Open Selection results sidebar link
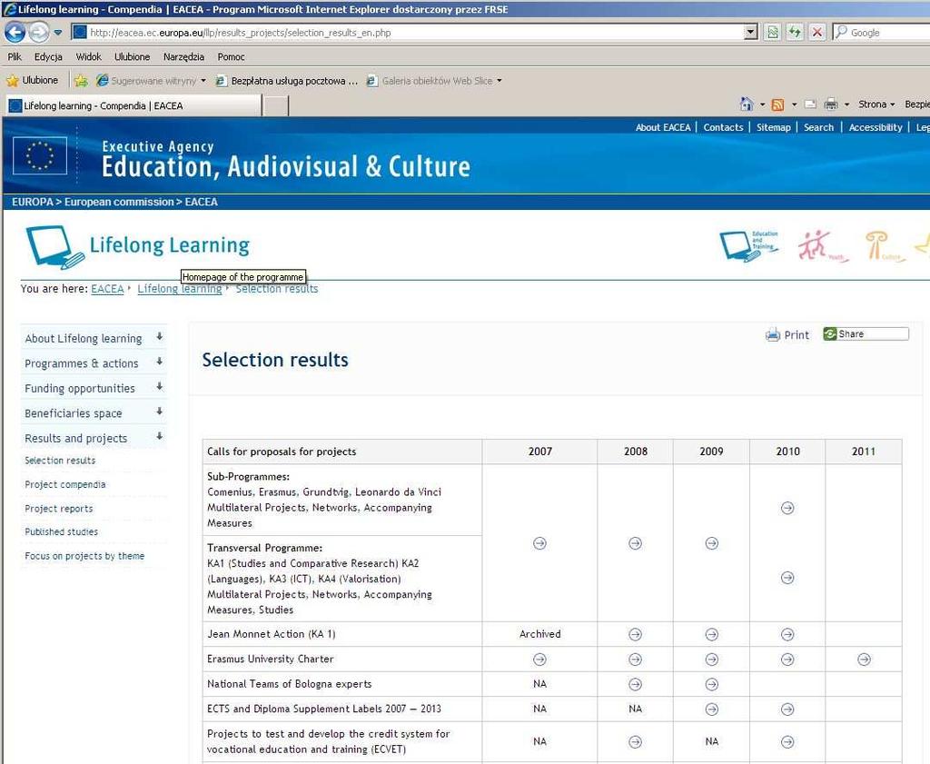Screen dimensions: 930x764 (x=60, y=461)
